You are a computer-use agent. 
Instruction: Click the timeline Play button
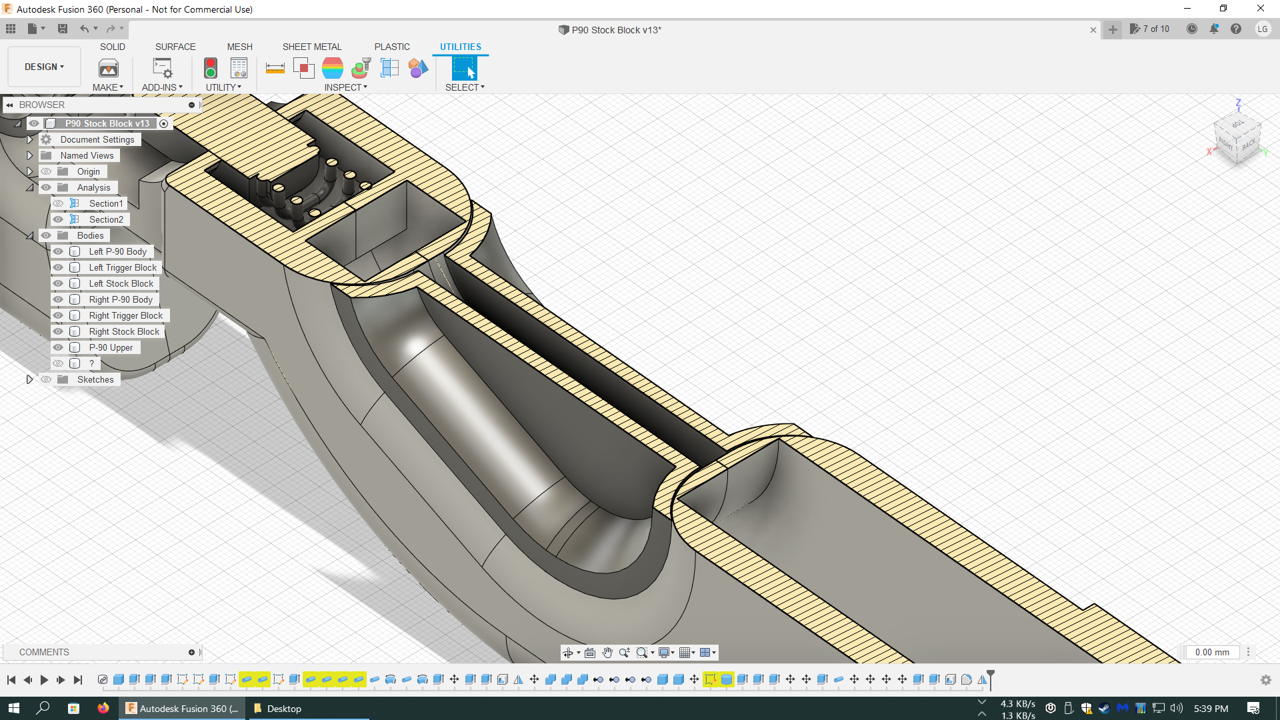(44, 680)
